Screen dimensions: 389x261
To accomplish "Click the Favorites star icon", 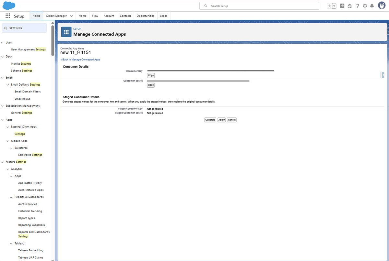I will click(x=330, y=6).
